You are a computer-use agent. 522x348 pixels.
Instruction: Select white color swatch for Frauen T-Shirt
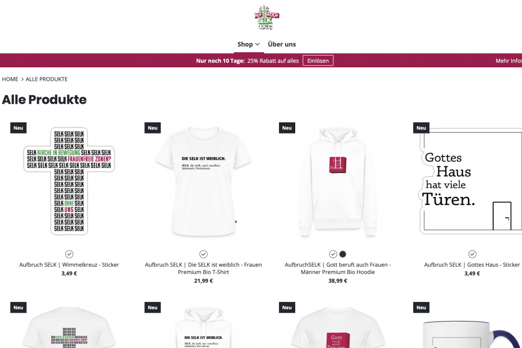click(x=203, y=254)
